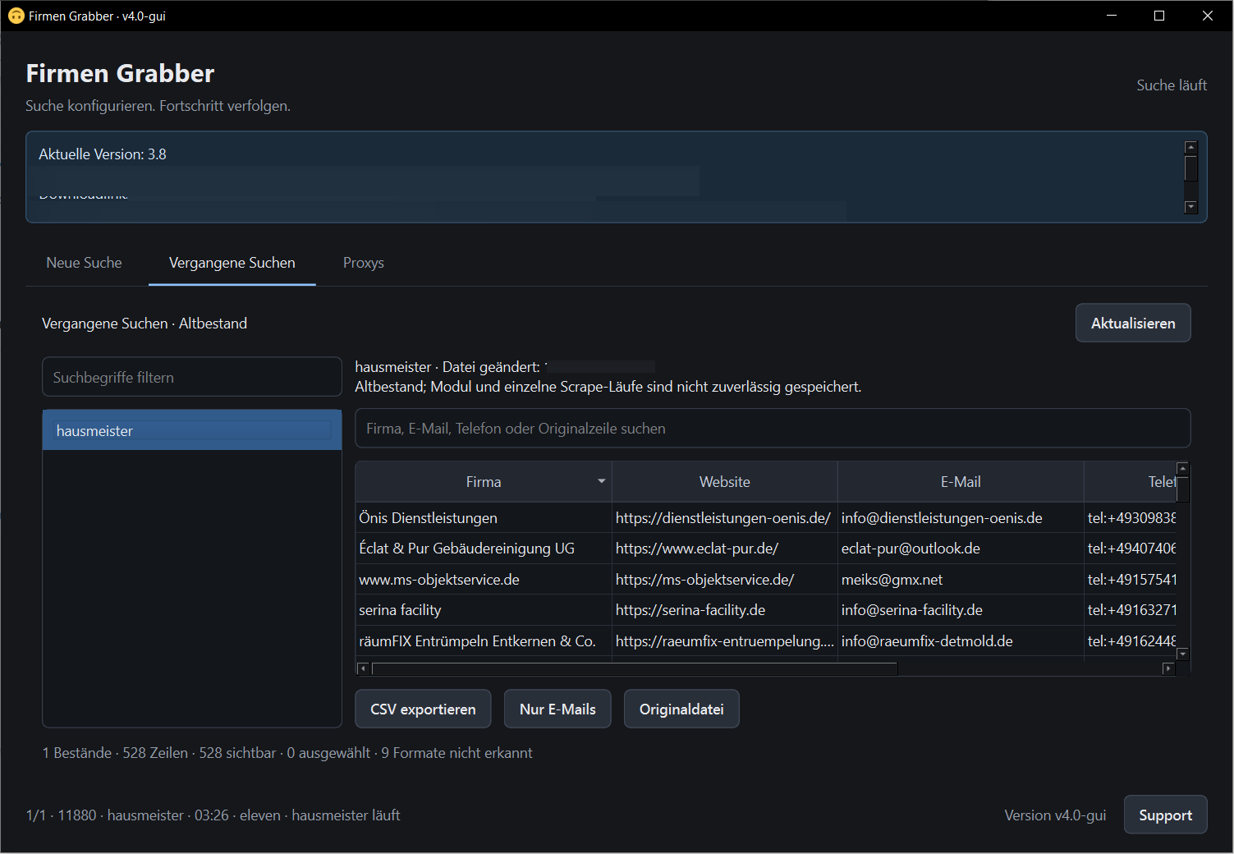The image size is (1234, 854).
Task: Click the horizontal scrollbar thumb of the table
Action: (635, 668)
